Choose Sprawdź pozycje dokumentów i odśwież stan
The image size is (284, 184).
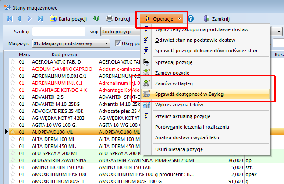click(x=206, y=51)
